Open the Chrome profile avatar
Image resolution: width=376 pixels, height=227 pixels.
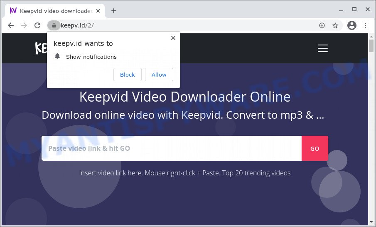coord(352,25)
